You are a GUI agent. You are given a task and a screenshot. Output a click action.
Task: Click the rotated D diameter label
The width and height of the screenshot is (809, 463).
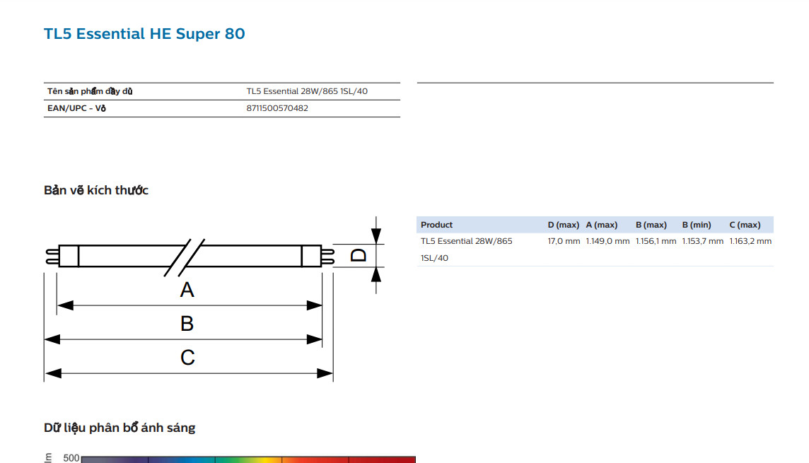click(x=359, y=254)
